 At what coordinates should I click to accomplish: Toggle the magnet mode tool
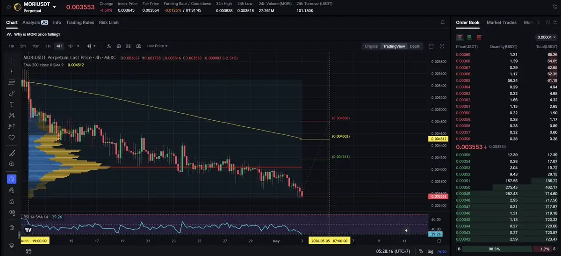[x=12, y=179]
